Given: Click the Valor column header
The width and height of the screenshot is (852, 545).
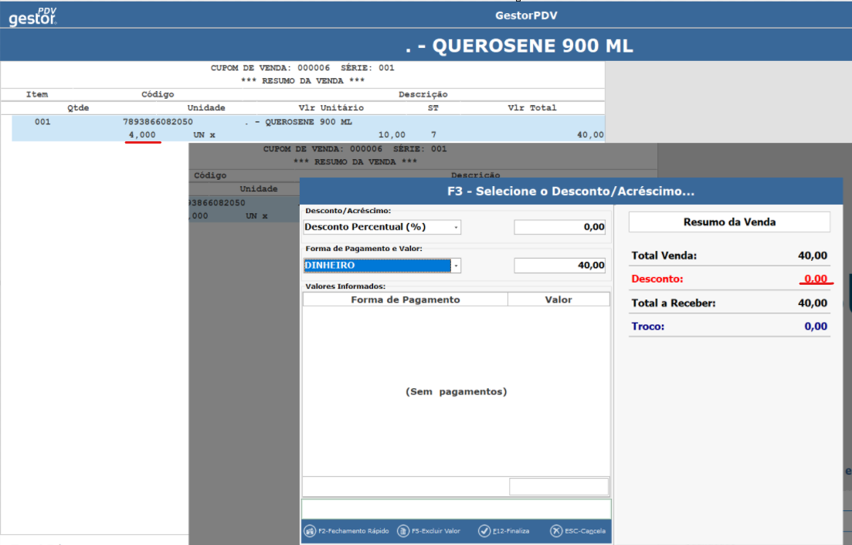Looking at the screenshot, I should point(558,300).
